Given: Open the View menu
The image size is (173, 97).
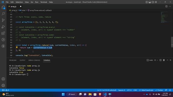Looking at the screenshot, I should [x=27, y=2].
